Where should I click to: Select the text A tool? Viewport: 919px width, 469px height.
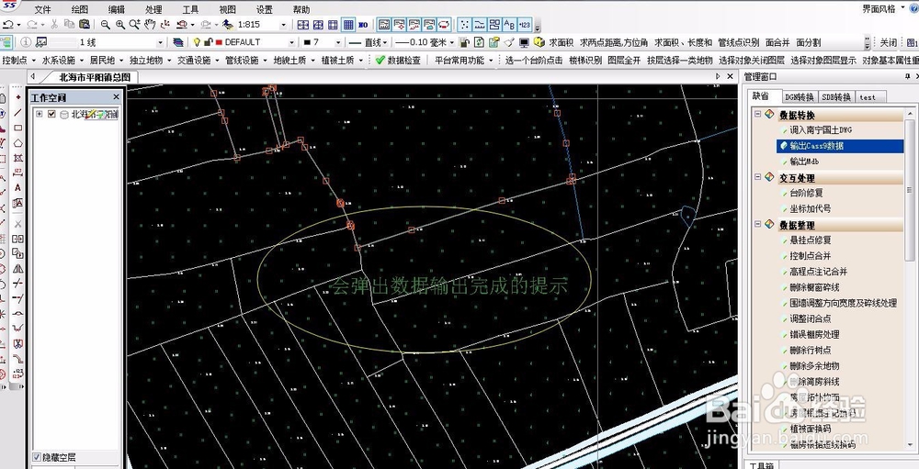(18, 188)
